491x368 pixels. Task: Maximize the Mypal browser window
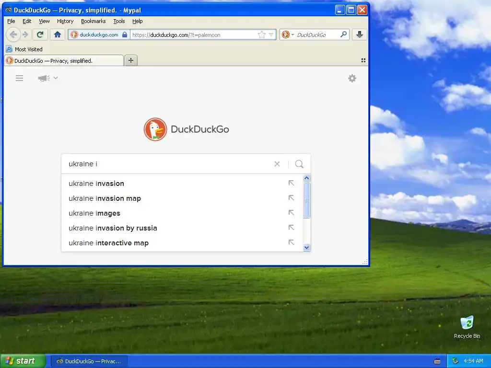[x=351, y=10]
